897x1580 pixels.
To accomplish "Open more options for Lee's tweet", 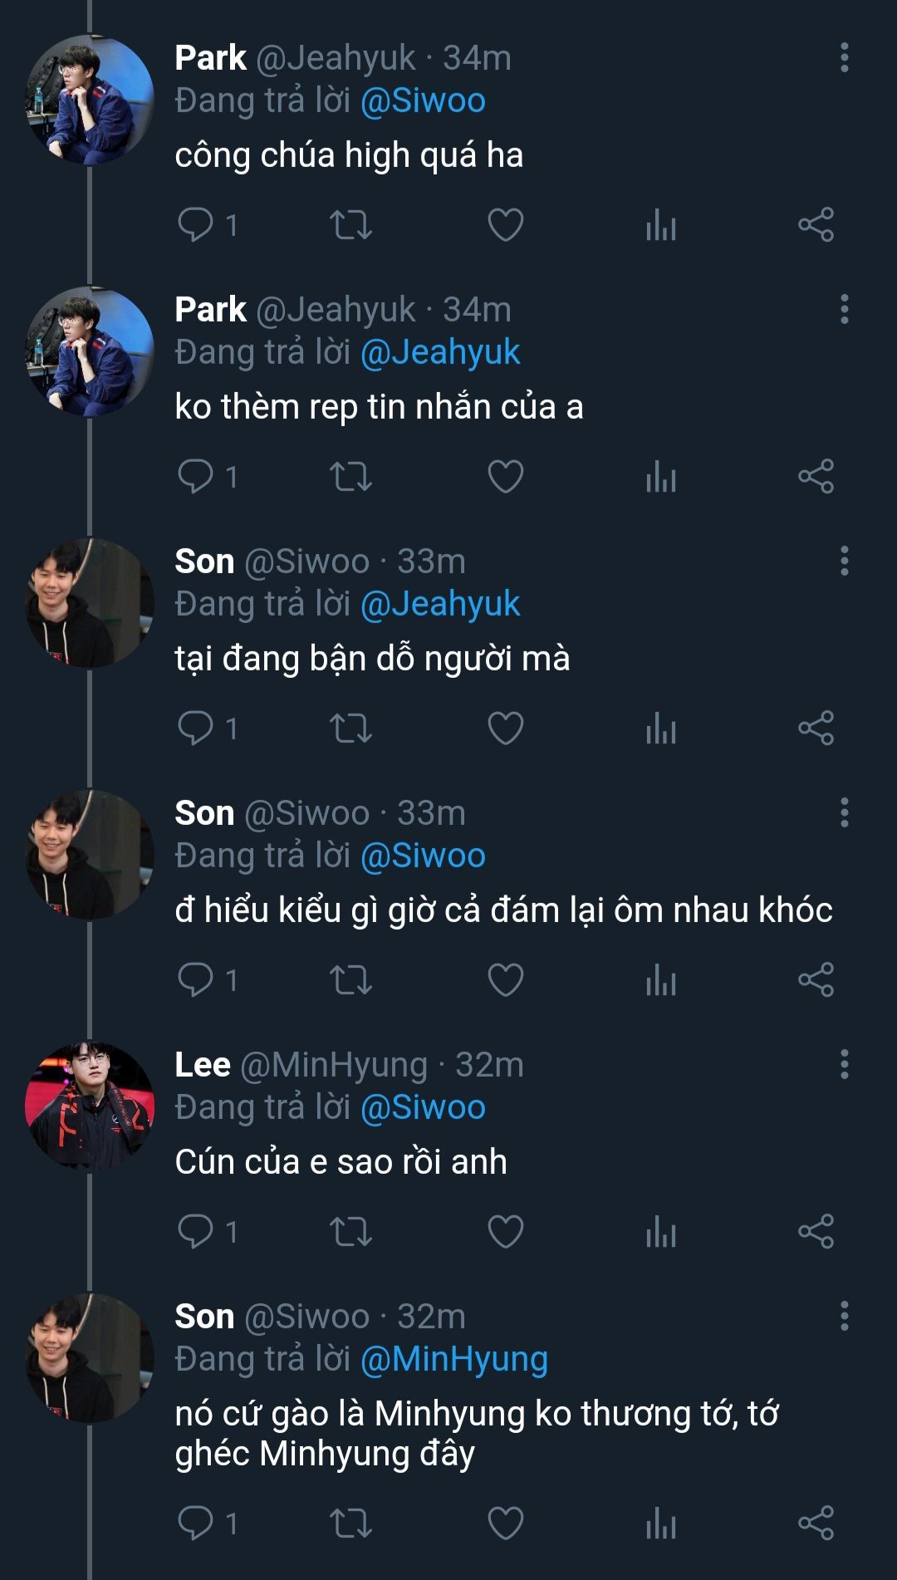I will (844, 1064).
